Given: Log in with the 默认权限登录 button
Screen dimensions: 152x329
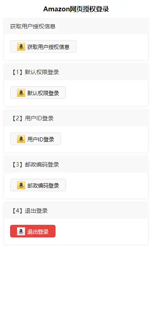Looking at the screenshot, I should click(38, 92).
